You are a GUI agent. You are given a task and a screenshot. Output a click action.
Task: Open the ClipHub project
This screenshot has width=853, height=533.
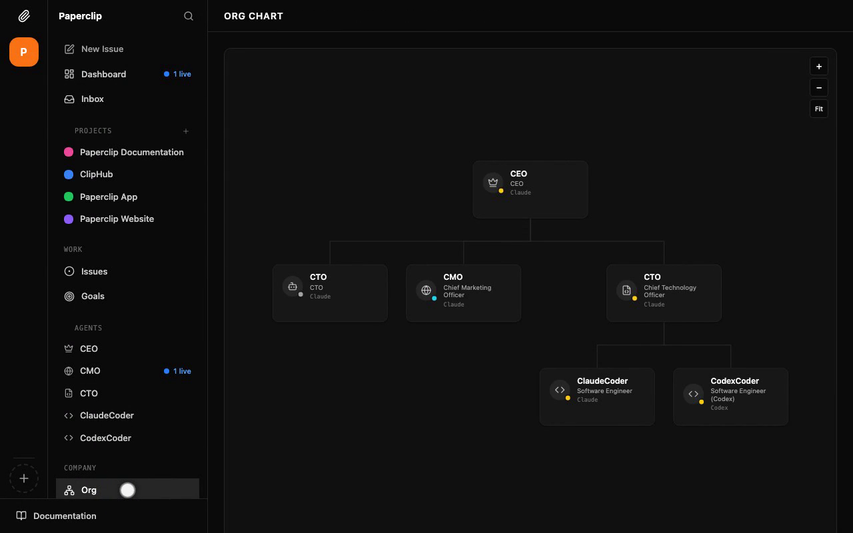click(127, 175)
